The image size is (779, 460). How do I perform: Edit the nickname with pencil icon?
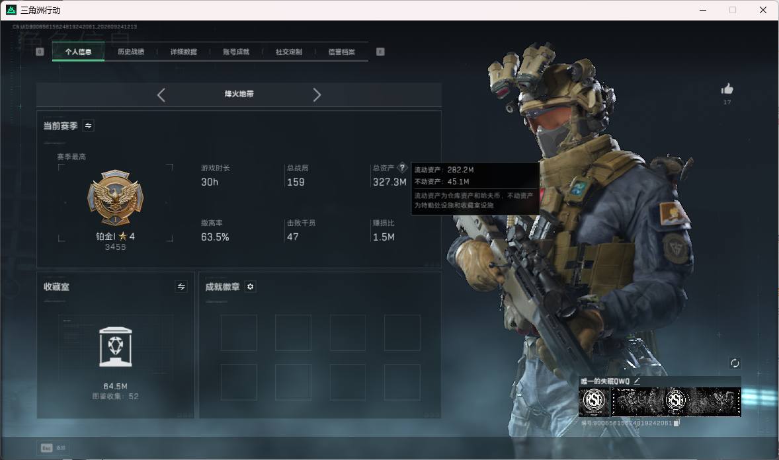(637, 381)
